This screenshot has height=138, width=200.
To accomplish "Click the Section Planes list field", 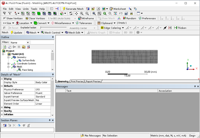I will (x=27, y=130).
